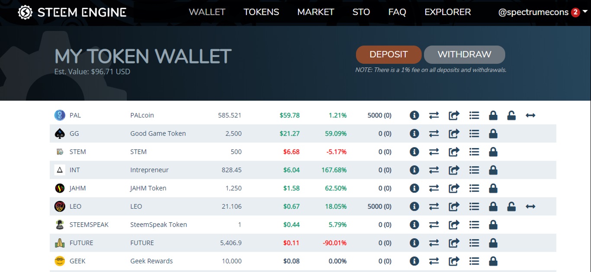Visit the FAQ page
The width and height of the screenshot is (591, 272).
(397, 12)
